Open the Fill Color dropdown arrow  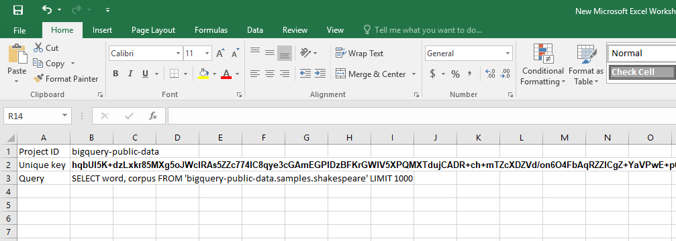(215, 74)
